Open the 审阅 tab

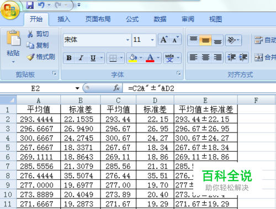coord(188,19)
